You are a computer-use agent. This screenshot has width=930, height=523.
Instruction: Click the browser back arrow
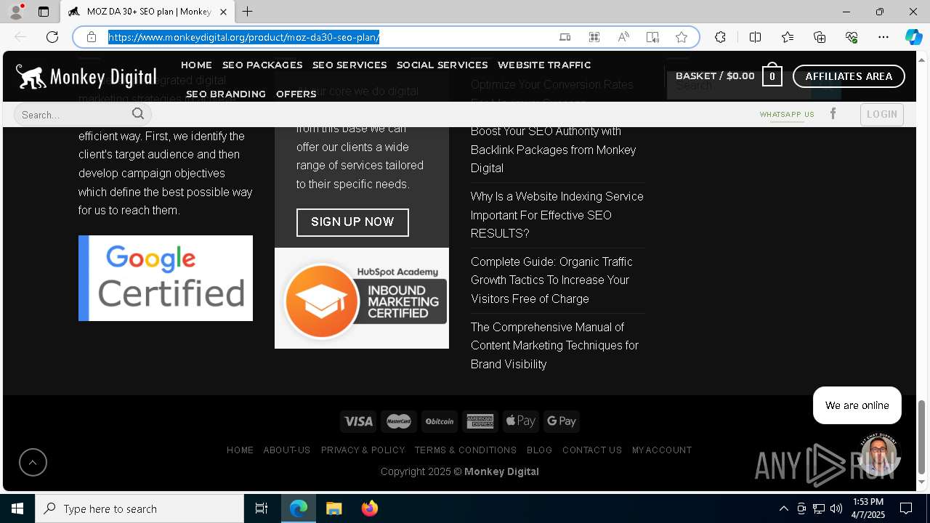pyautogui.click(x=20, y=37)
